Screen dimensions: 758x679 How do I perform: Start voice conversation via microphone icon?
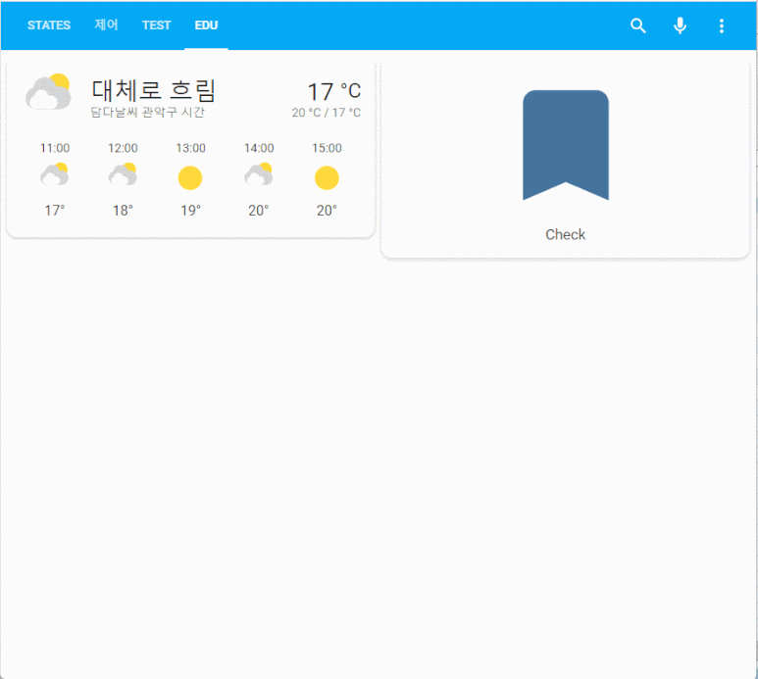tap(681, 25)
